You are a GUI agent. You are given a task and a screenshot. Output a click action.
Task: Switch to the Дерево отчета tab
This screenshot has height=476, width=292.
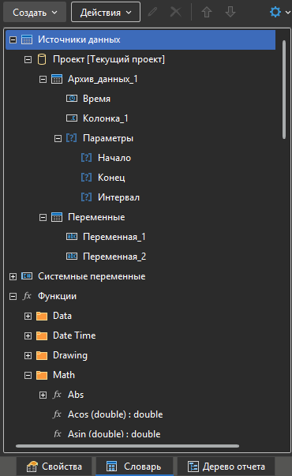(x=226, y=467)
